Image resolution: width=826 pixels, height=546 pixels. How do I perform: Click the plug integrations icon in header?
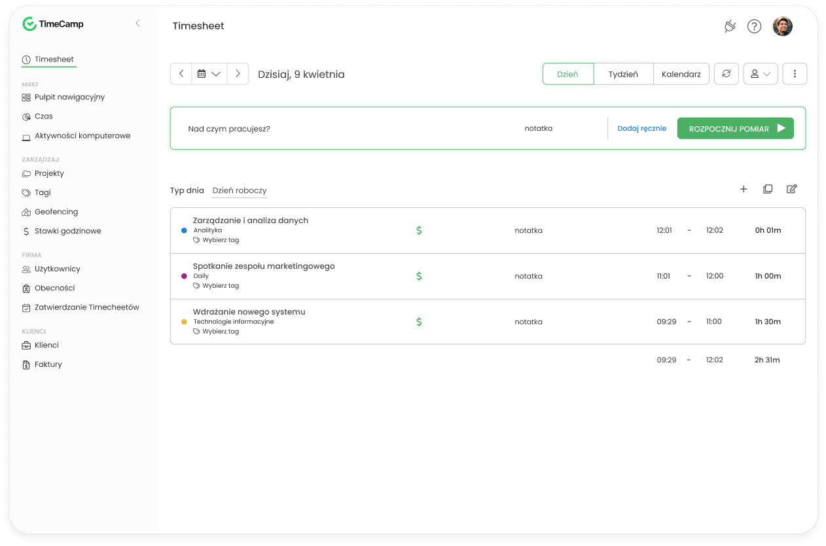tap(730, 26)
